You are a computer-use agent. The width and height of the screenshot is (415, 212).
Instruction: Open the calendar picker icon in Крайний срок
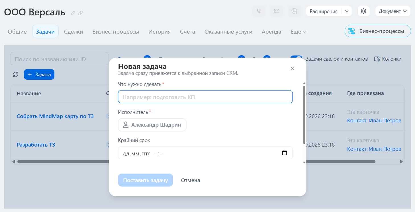coord(284,153)
